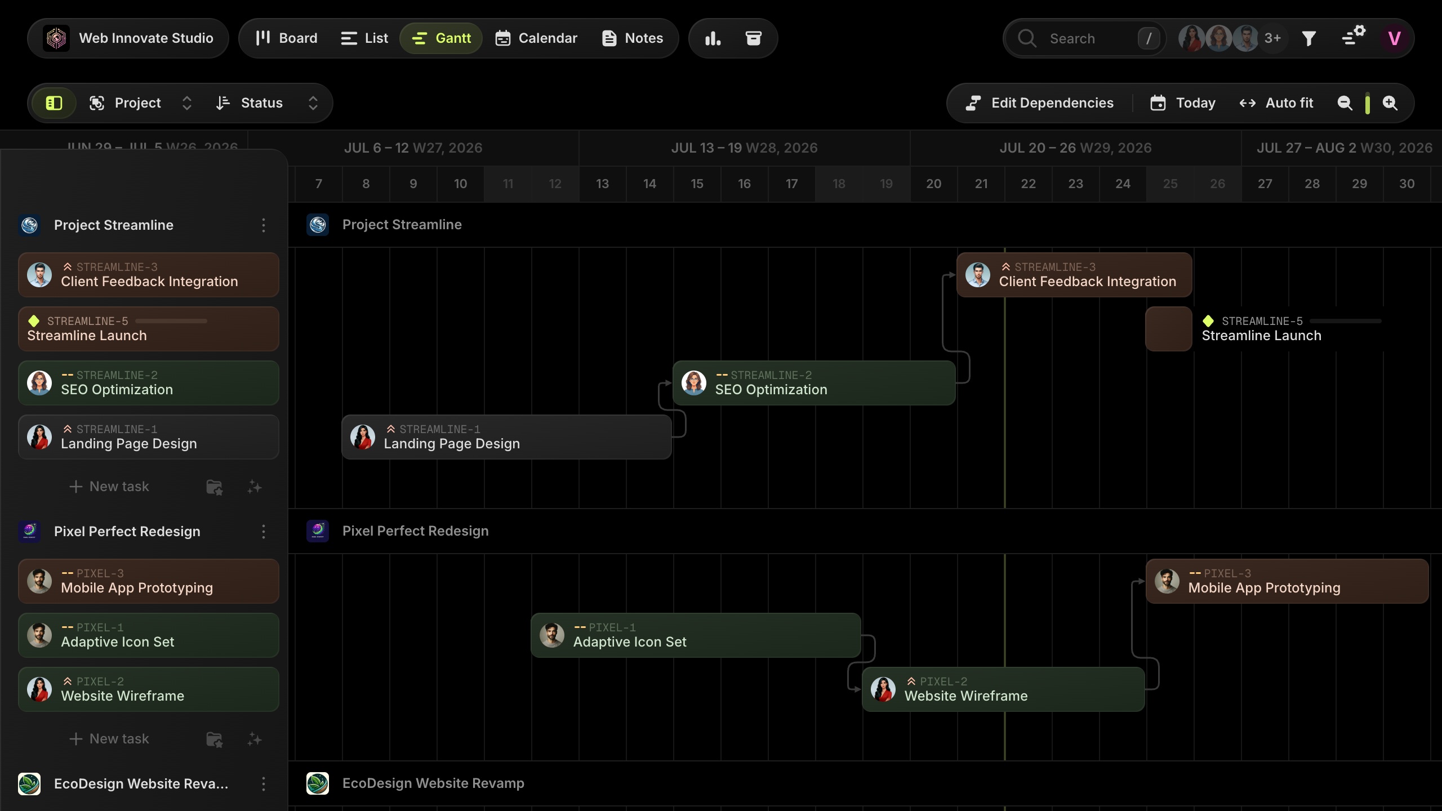The height and width of the screenshot is (811, 1442).
Task: Click assignee avatar on SEO Optimization Gantt bar
Action: 694,383
